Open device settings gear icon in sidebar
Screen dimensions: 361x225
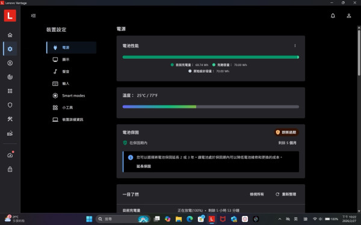click(x=10, y=49)
